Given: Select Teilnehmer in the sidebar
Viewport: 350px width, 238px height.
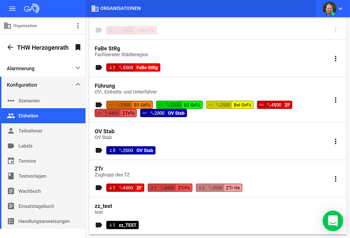Looking at the screenshot, I should coord(30,131).
